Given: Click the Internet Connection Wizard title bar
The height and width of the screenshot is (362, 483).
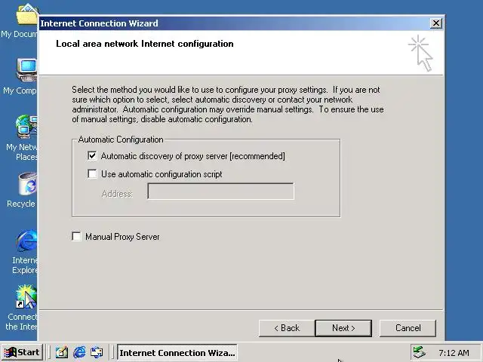Looking at the screenshot, I should tap(234, 23).
